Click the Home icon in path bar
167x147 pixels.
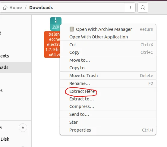click(5, 8)
